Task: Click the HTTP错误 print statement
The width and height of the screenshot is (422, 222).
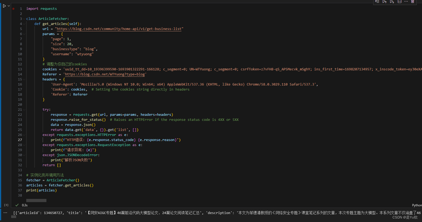Action: (x=116, y=140)
